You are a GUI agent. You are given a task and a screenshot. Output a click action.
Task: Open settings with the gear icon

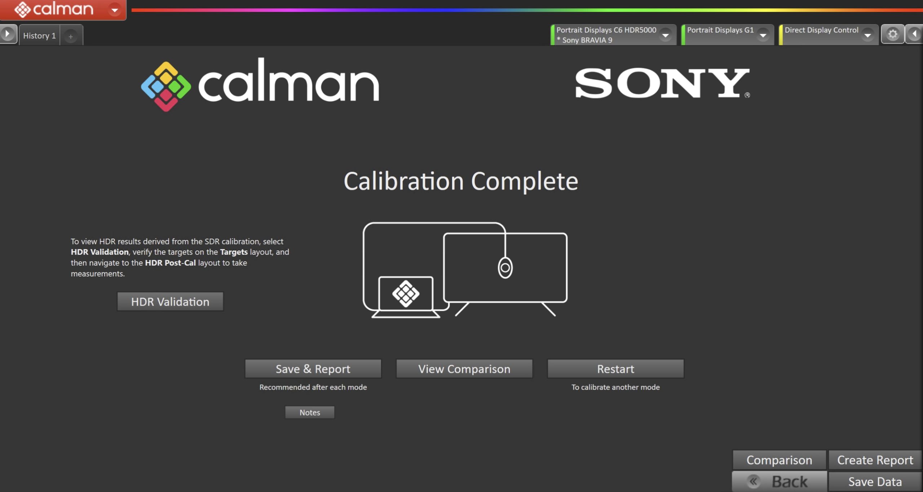point(892,34)
